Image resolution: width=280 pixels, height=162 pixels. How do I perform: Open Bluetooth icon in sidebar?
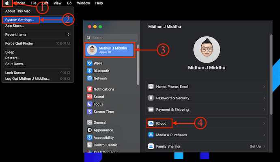coord(89,71)
